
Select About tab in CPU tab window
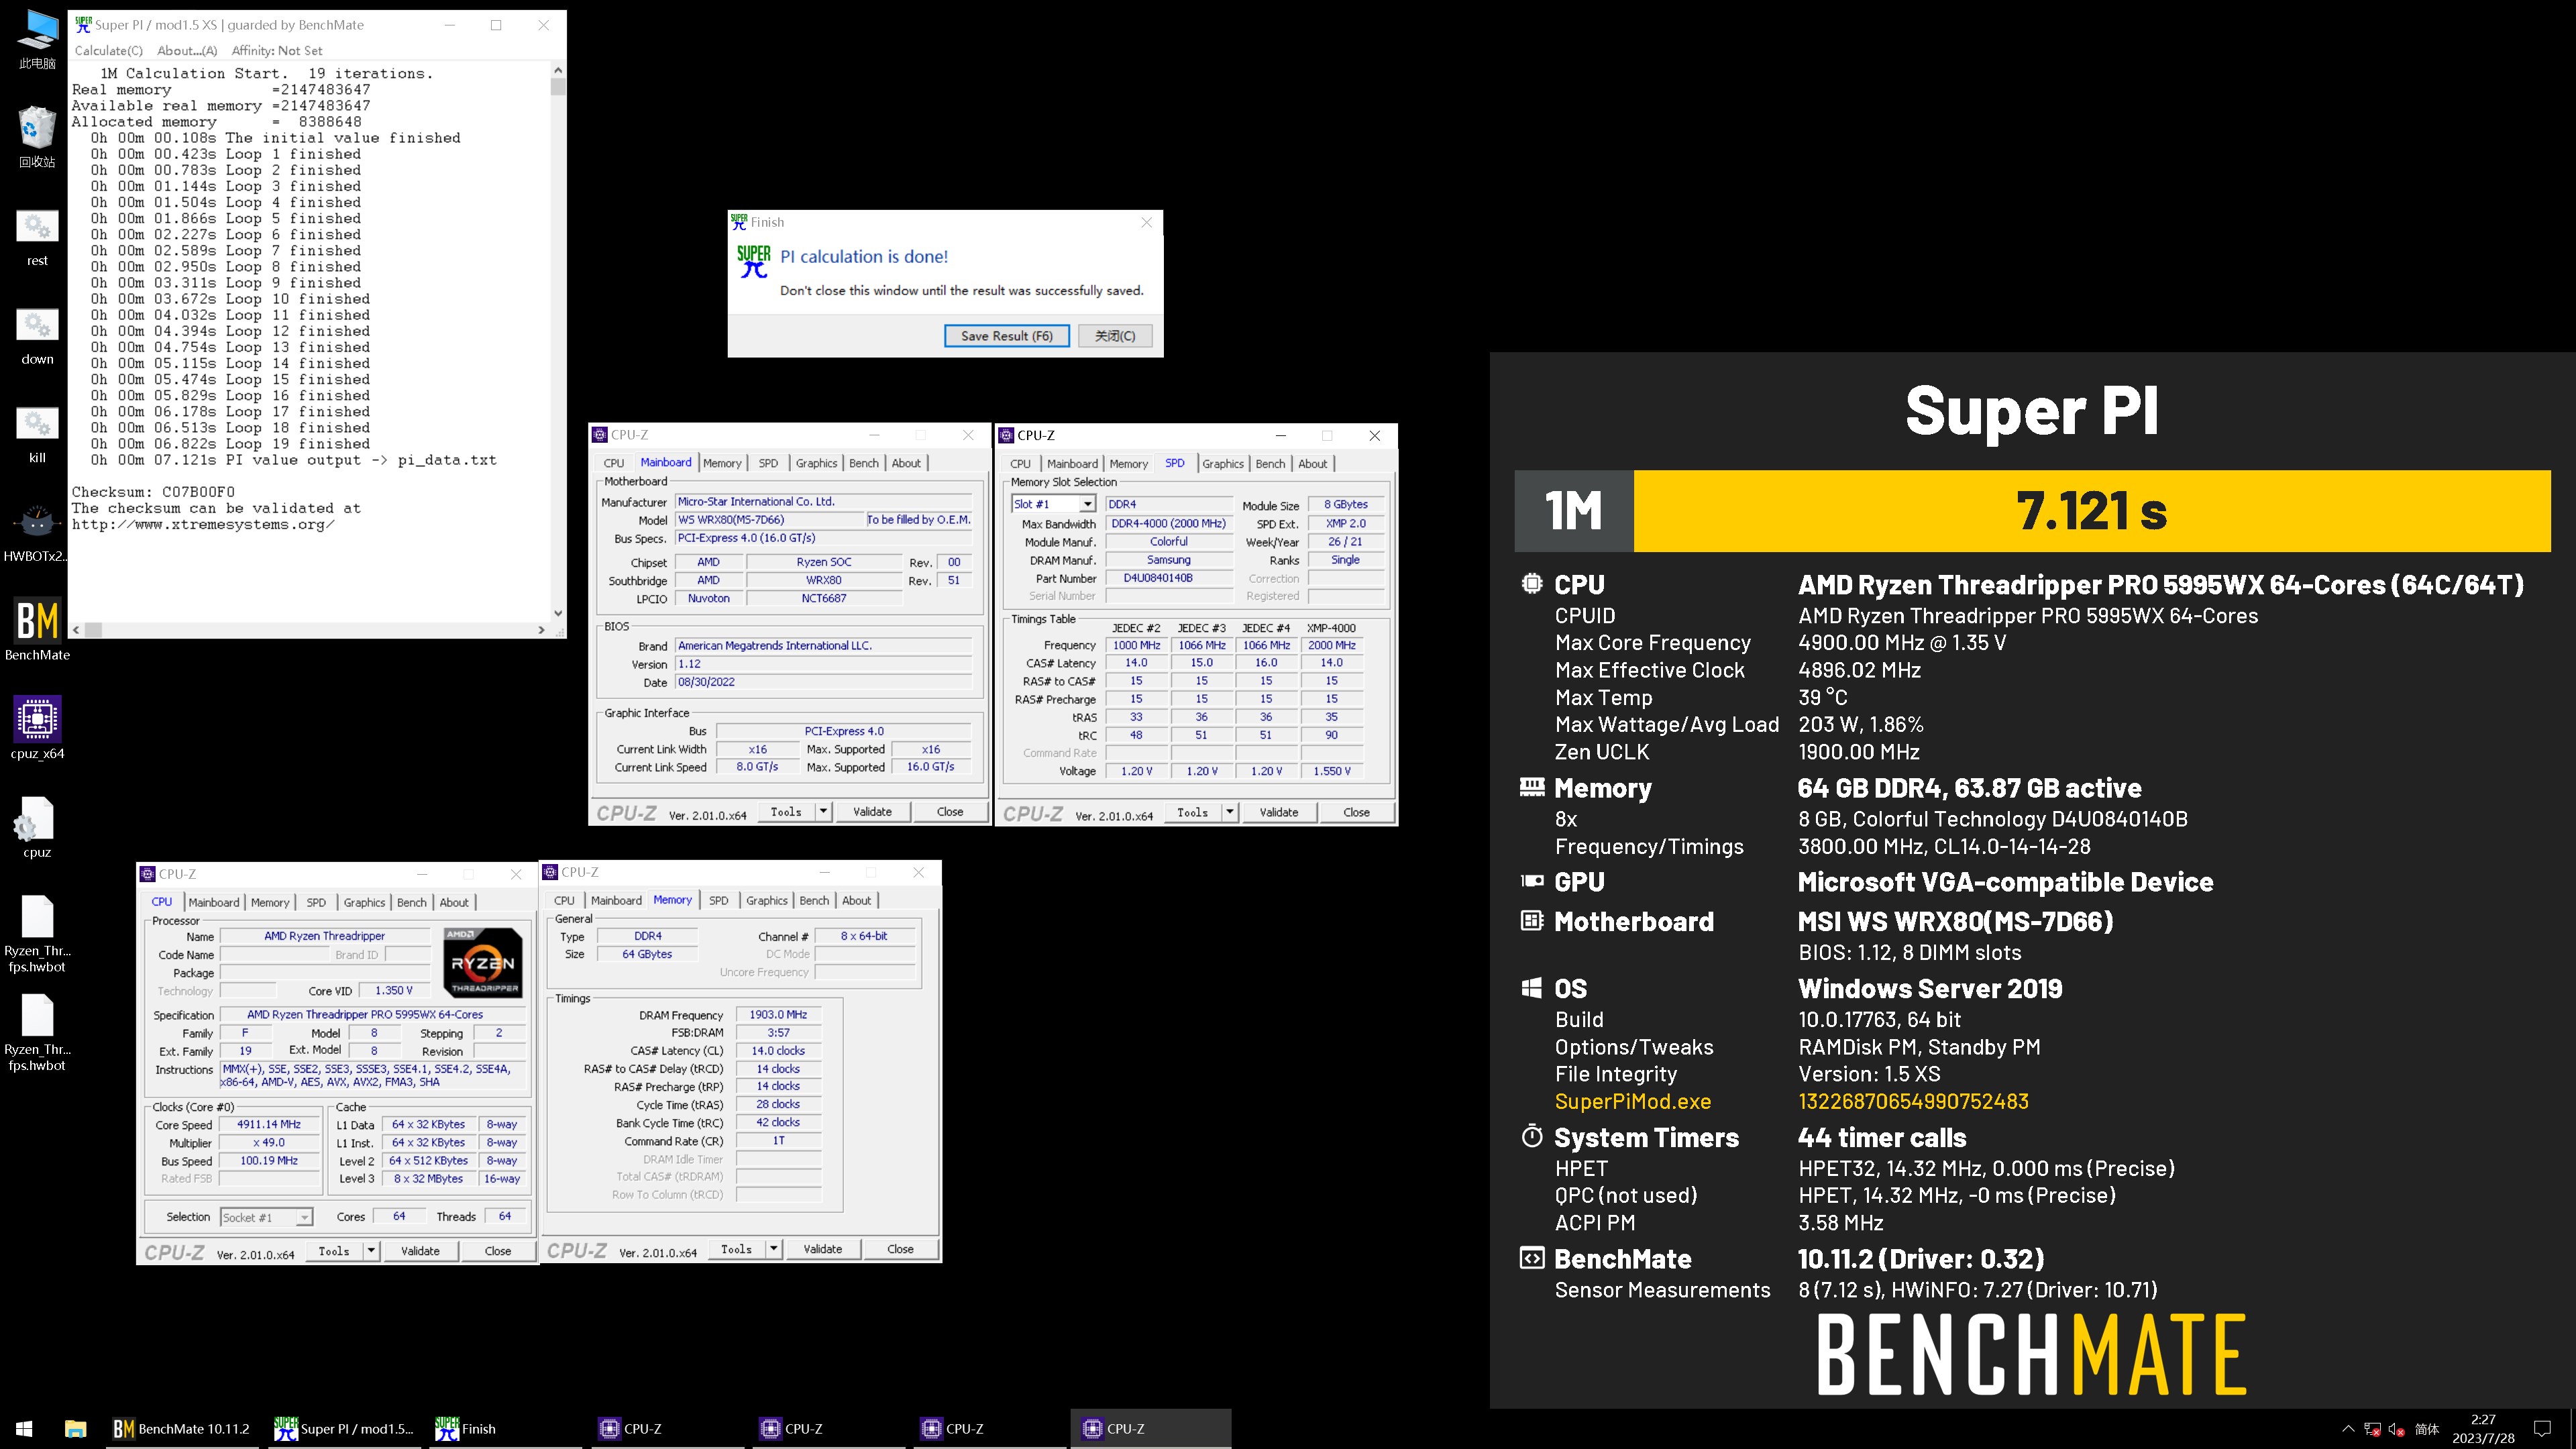click(454, 902)
